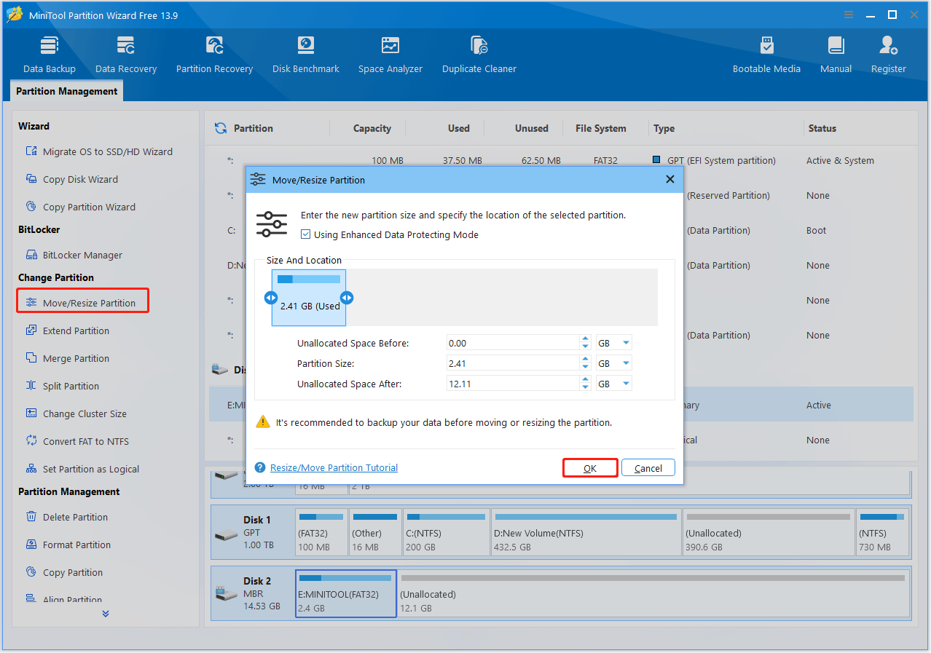Click the help icon beside tutorial link
Image resolution: width=931 pixels, height=653 pixels.
260,467
